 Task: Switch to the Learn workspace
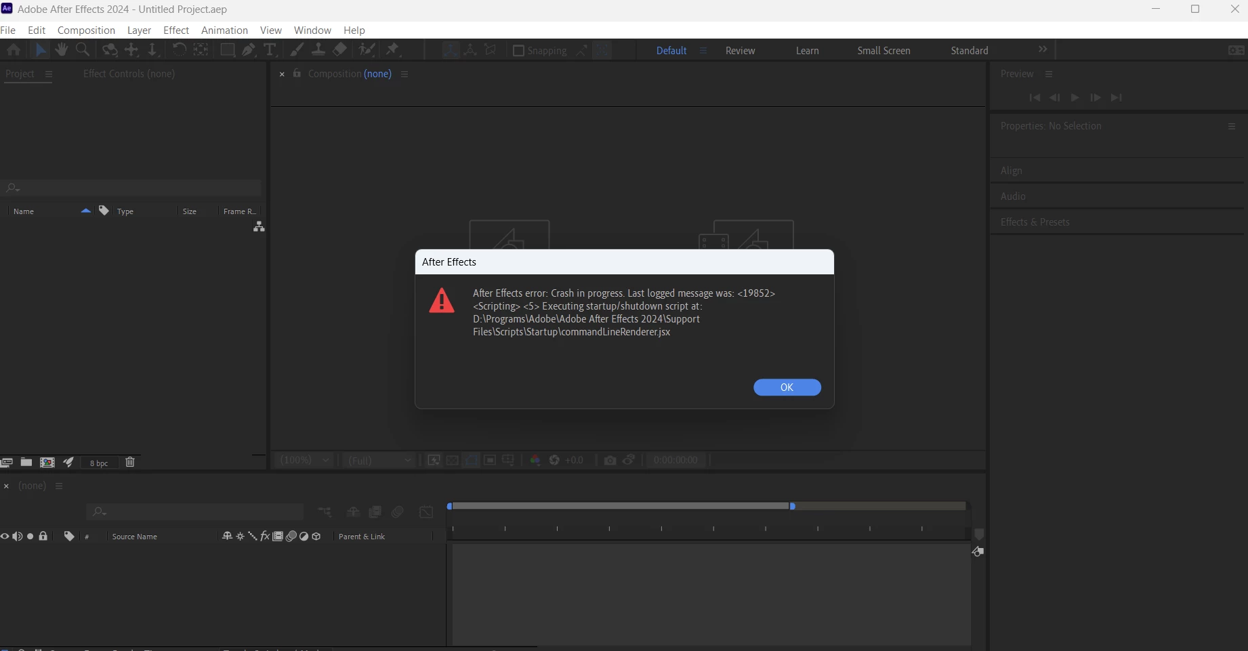(807, 51)
